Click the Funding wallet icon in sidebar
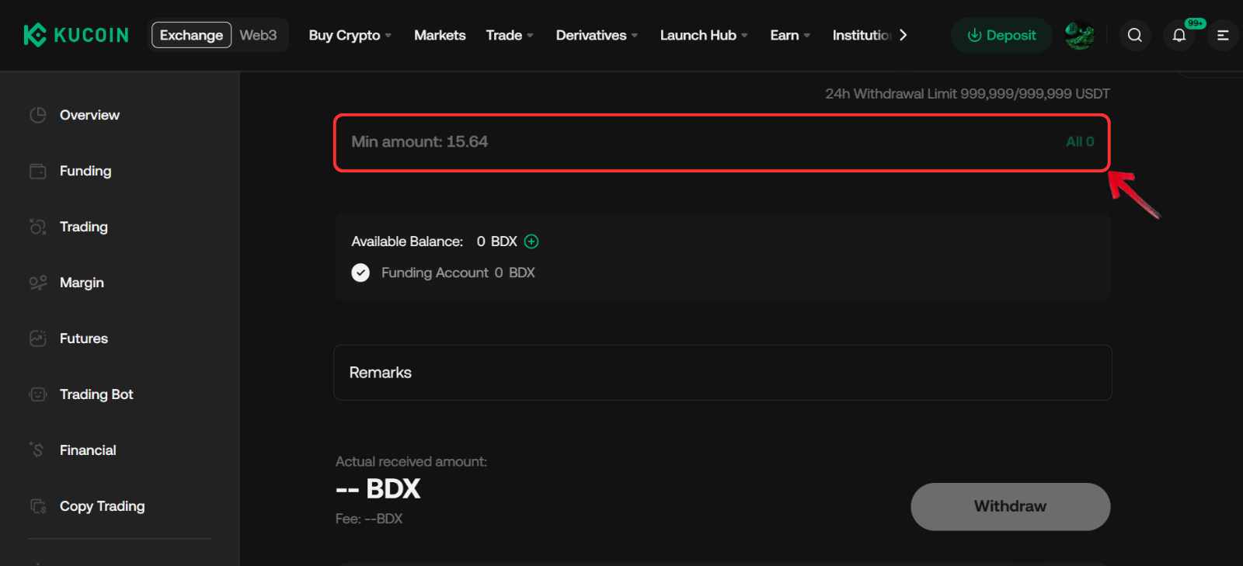 point(38,171)
